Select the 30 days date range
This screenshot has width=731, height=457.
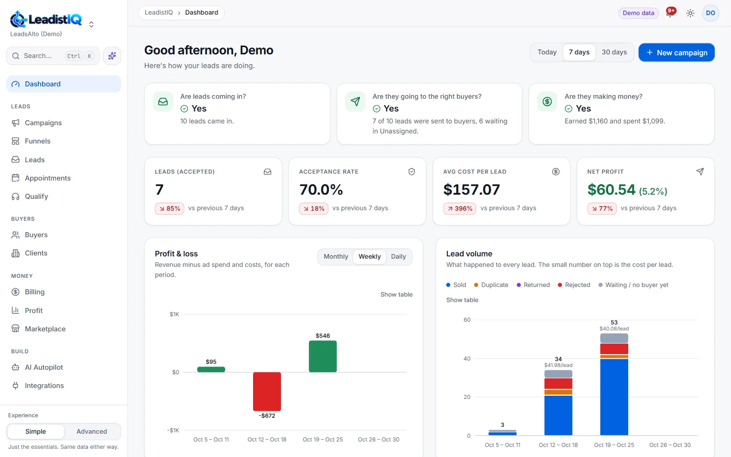[614, 52]
